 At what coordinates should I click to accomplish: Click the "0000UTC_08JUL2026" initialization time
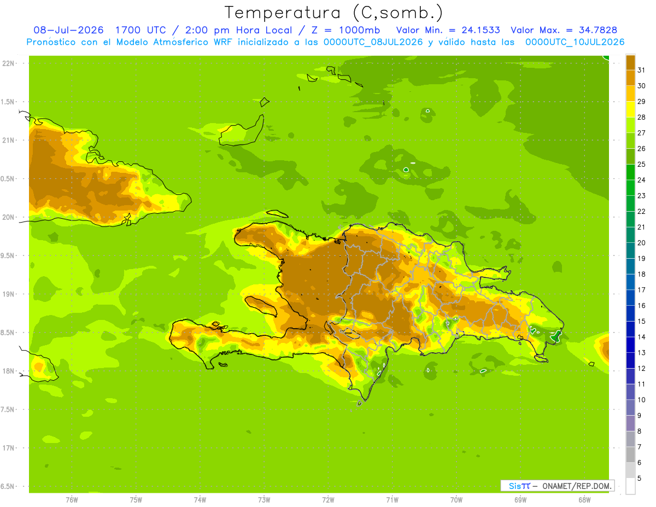(x=373, y=42)
